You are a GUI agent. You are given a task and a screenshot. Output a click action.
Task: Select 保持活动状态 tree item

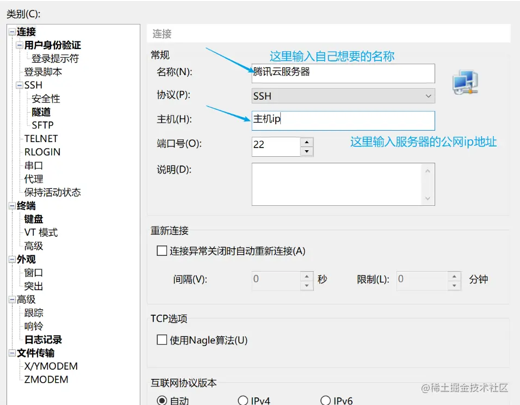pyautogui.click(x=52, y=192)
